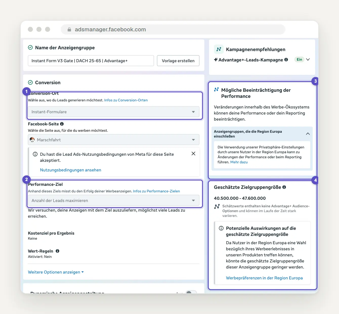Open info tooltip next to Wert-Regeln
This screenshot has height=314, width=339.
click(x=57, y=251)
